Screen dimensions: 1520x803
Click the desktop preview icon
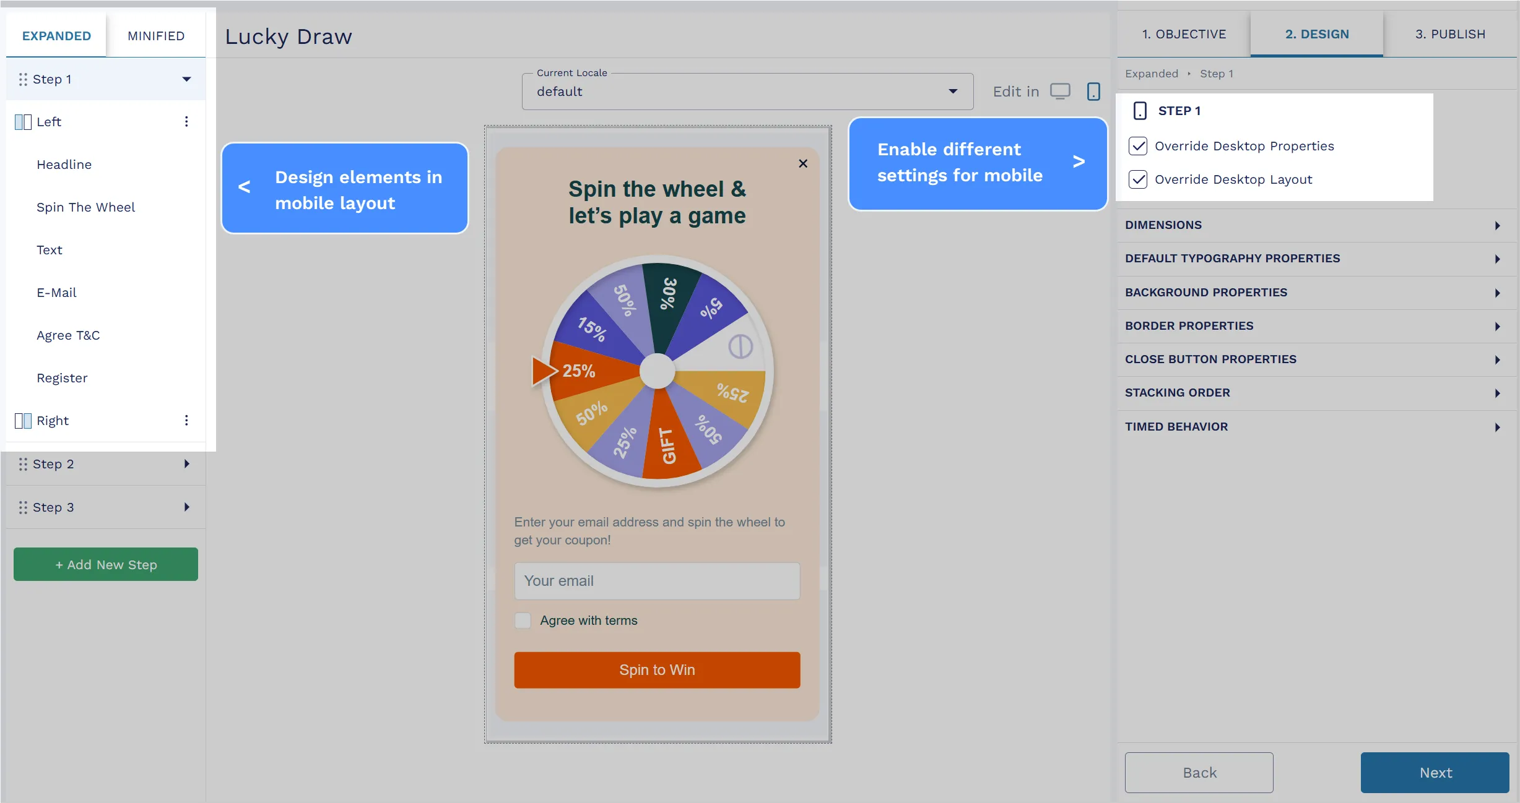click(1061, 90)
